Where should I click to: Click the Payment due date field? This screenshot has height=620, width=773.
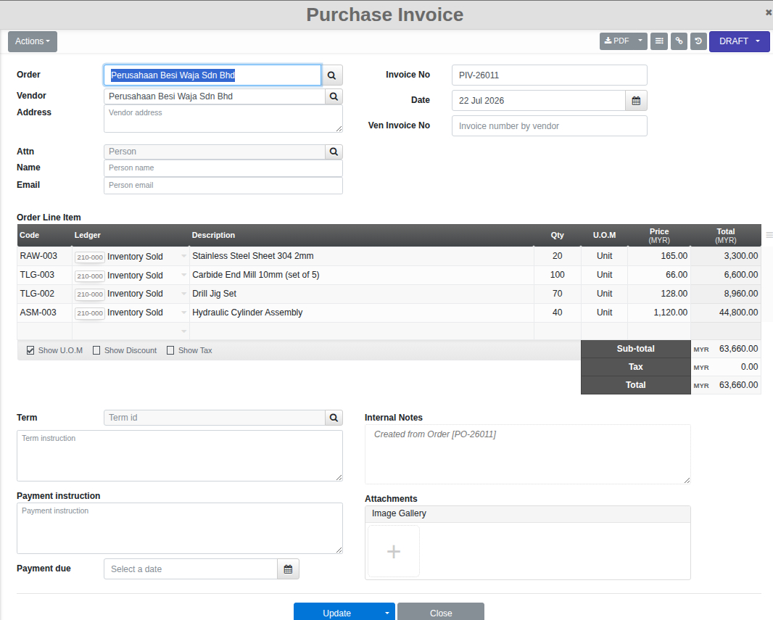[x=191, y=569]
